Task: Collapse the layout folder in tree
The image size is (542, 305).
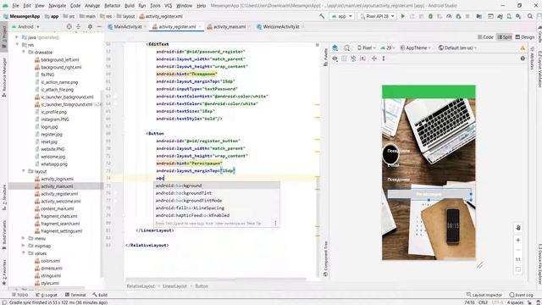Action: [x=24, y=171]
